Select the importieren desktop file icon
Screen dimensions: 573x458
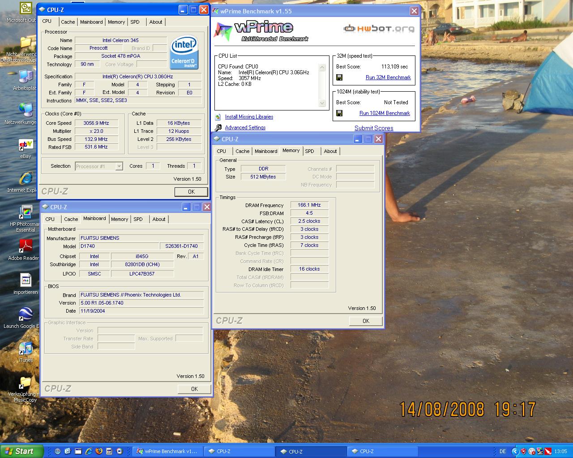pos(26,280)
